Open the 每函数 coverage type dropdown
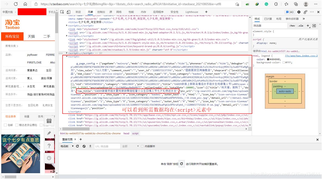The width and height of the screenshot is (322, 179). click(67, 146)
